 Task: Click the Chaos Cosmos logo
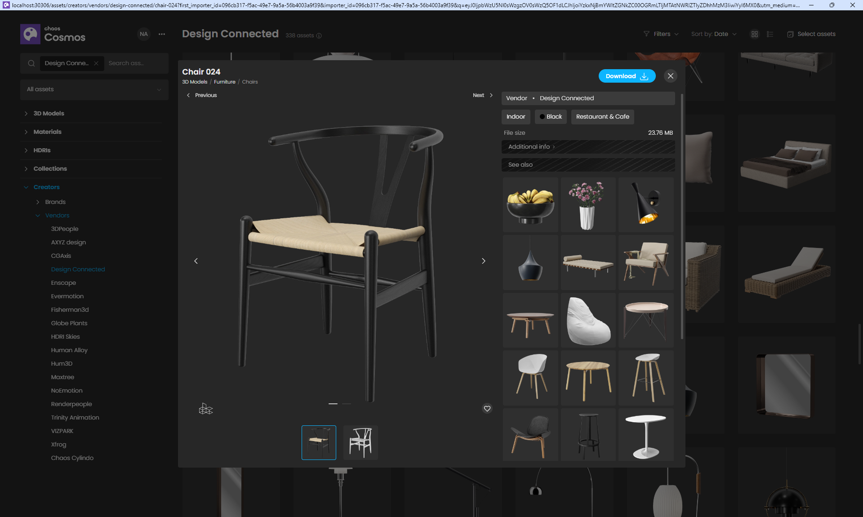tap(53, 34)
